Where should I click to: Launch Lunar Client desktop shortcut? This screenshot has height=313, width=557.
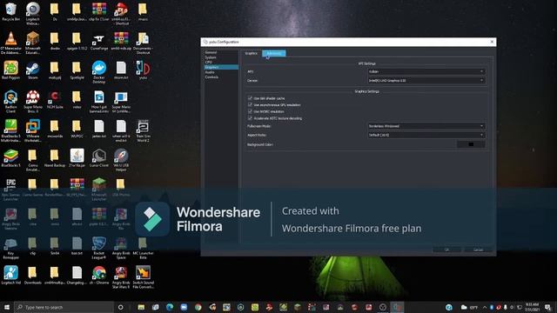pyautogui.click(x=99, y=158)
